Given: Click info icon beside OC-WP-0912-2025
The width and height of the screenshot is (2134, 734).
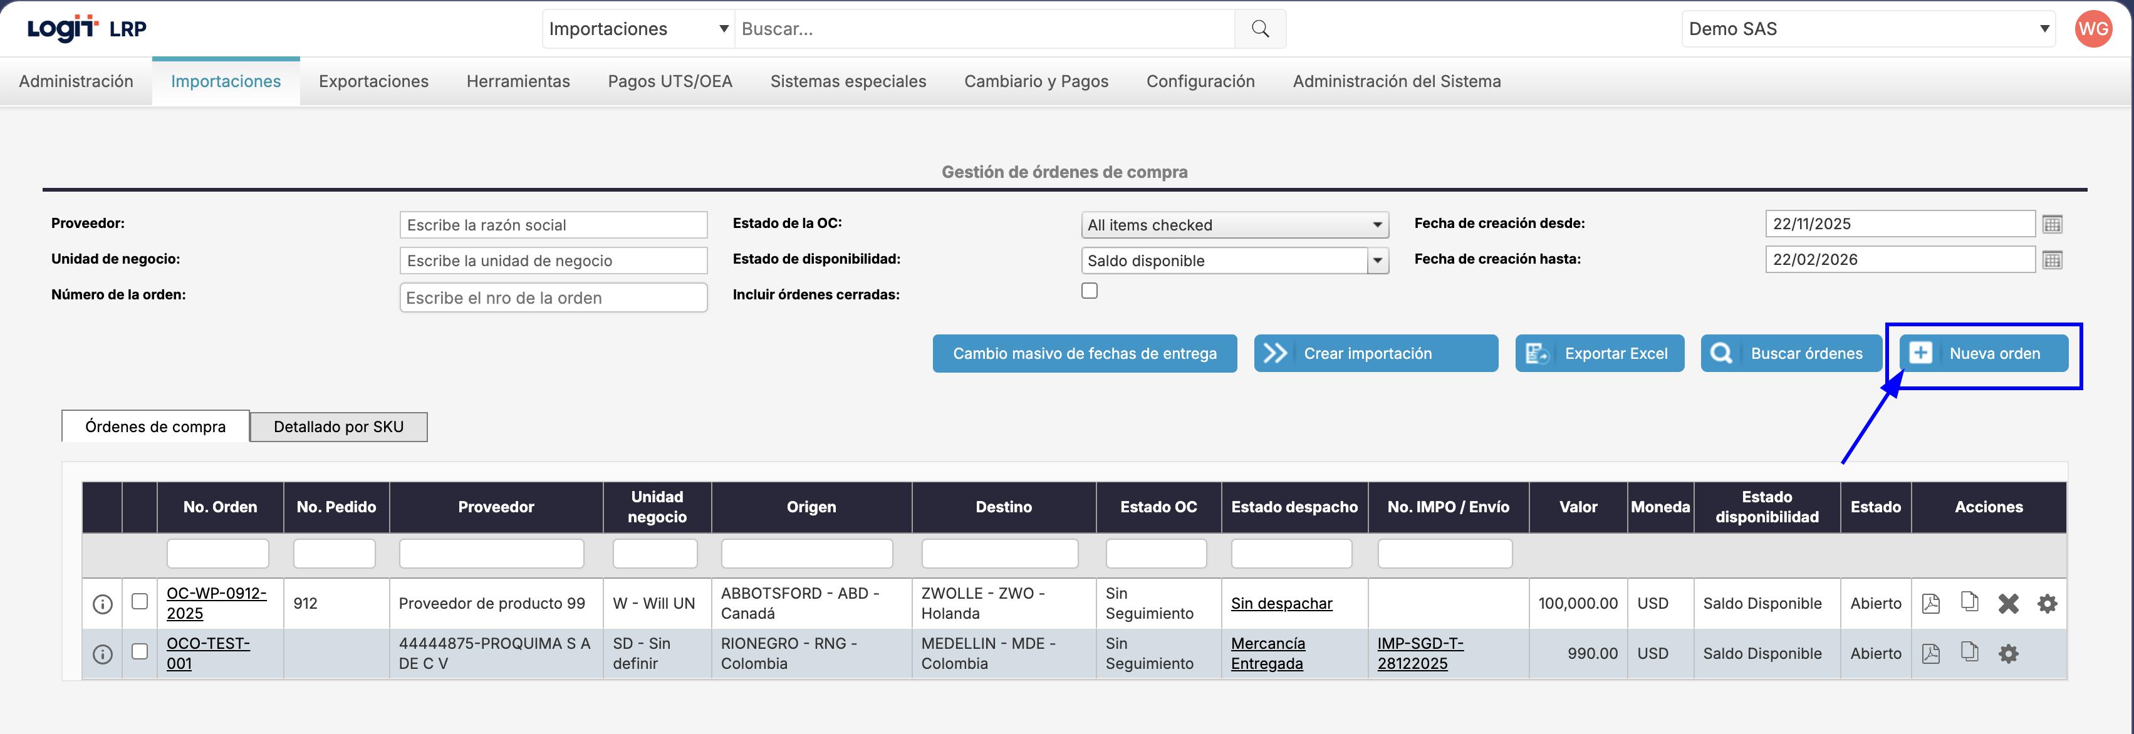Looking at the screenshot, I should [103, 604].
